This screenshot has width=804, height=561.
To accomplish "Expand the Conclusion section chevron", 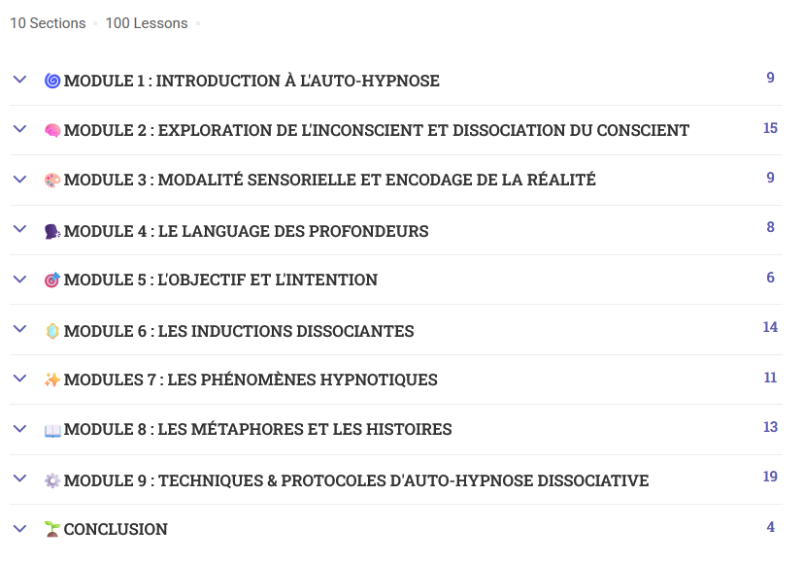I will pos(19,528).
